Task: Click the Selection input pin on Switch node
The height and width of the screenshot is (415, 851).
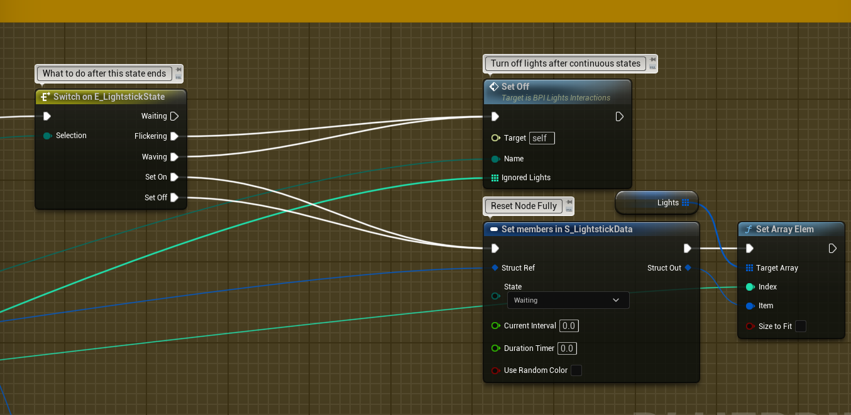Action: tap(48, 136)
